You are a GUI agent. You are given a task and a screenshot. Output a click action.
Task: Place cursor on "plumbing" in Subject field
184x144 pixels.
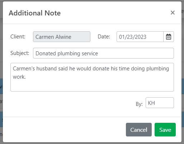[x=69, y=54]
